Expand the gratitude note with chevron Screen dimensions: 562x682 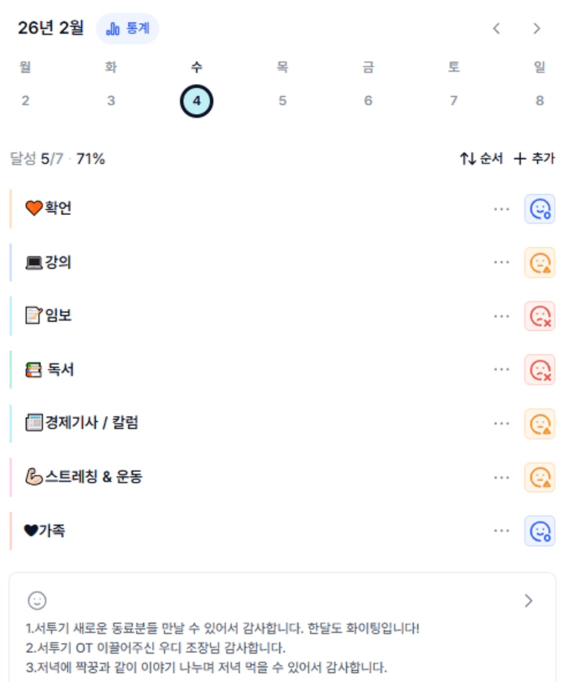pos(529,600)
